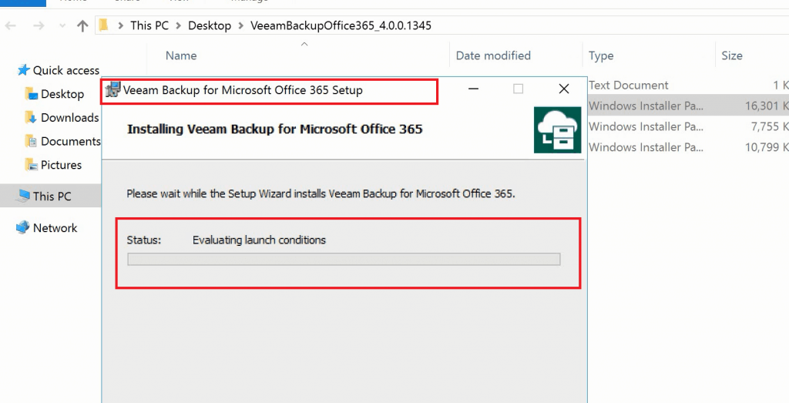Expand the chevron after Desktop in the breadcrumb
This screenshot has height=403, width=789.
click(x=241, y=25)
